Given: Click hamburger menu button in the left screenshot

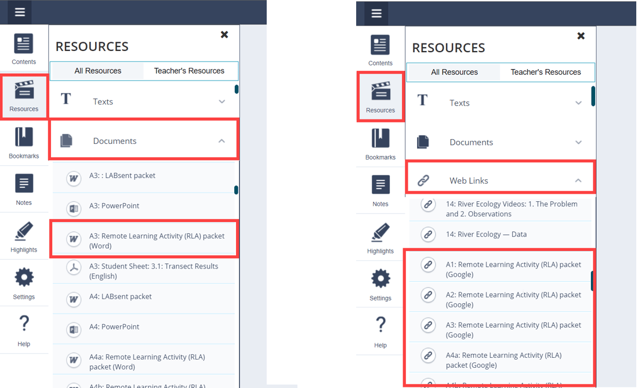Looking at the screenshot, I should point(20,12).
